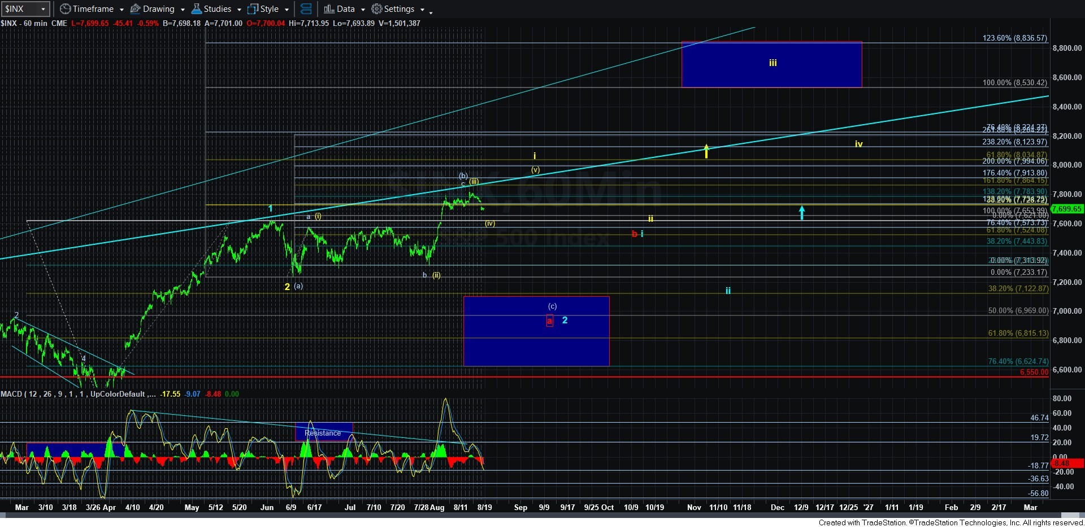Select the lower blue rectangle with (c) label
Viewport: 1085px width, 527px height.
[x=536, y=331]
